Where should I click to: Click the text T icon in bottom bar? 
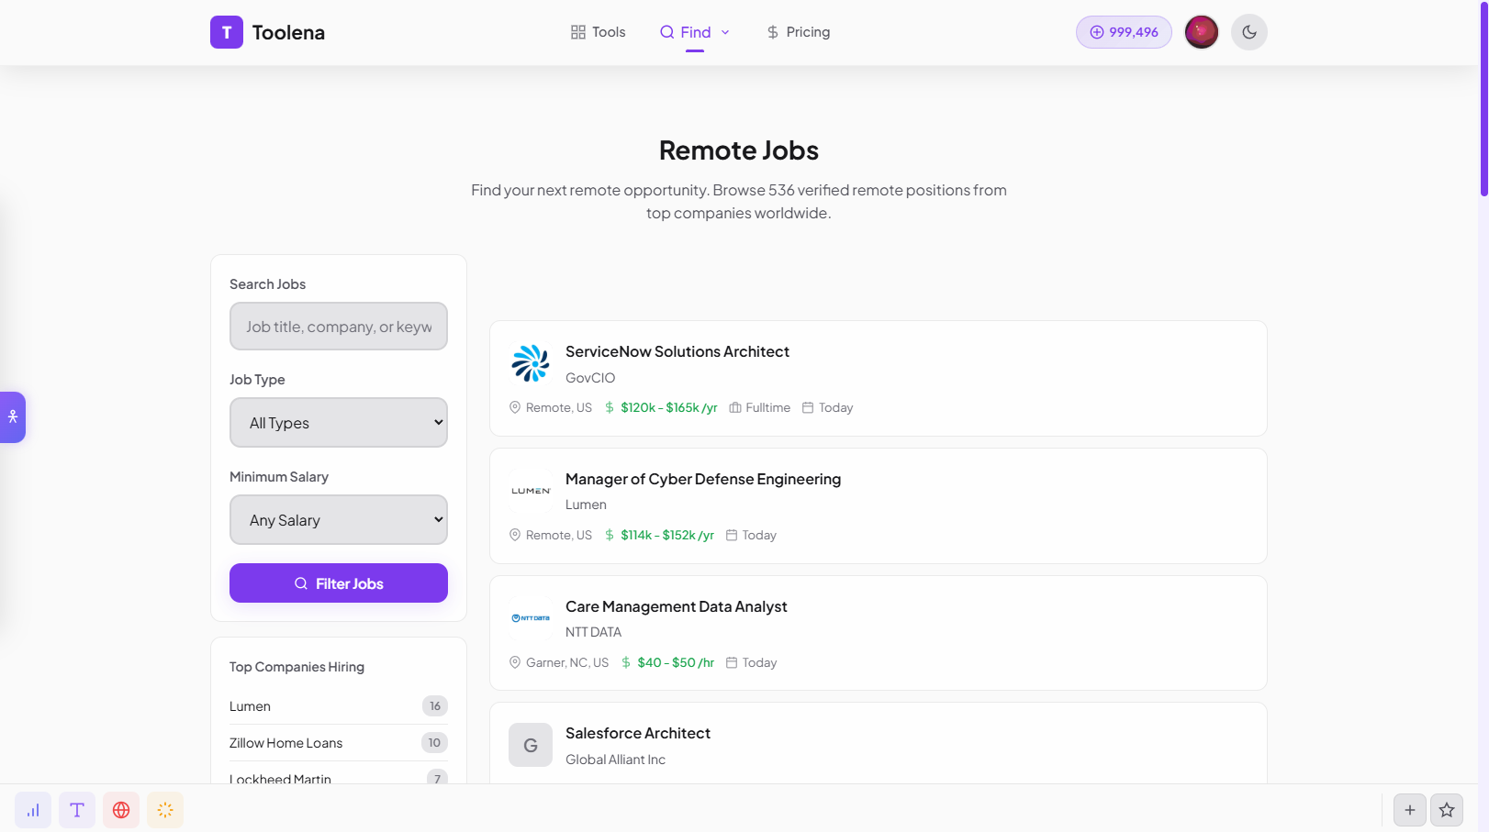(77, 810)
